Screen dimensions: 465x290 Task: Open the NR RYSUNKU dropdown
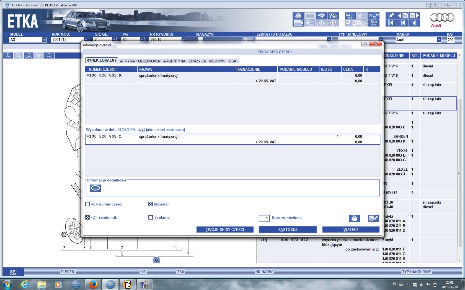point(184,40)
